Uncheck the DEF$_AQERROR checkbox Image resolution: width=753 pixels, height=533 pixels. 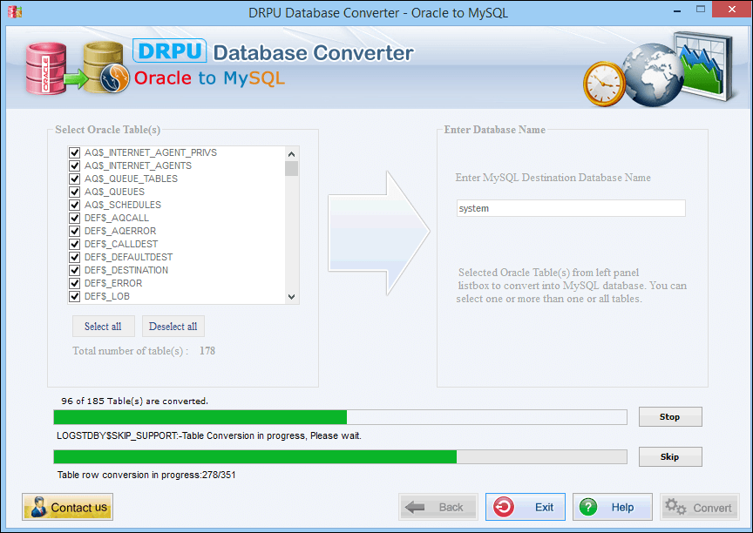pyautogui.click(x=74, y=231)
